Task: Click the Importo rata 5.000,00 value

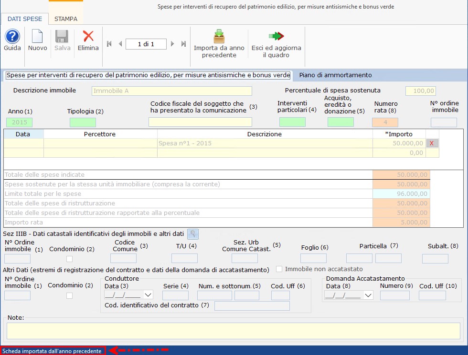Action: click(401, 223)
